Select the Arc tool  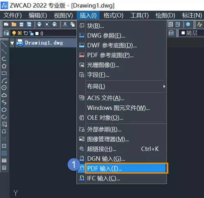click(4, 80)
